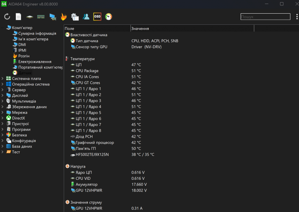This screenshot has height=212, width=299.
Task: Open the gauge icon in the toolbar
Action: (x=108, y=17)
